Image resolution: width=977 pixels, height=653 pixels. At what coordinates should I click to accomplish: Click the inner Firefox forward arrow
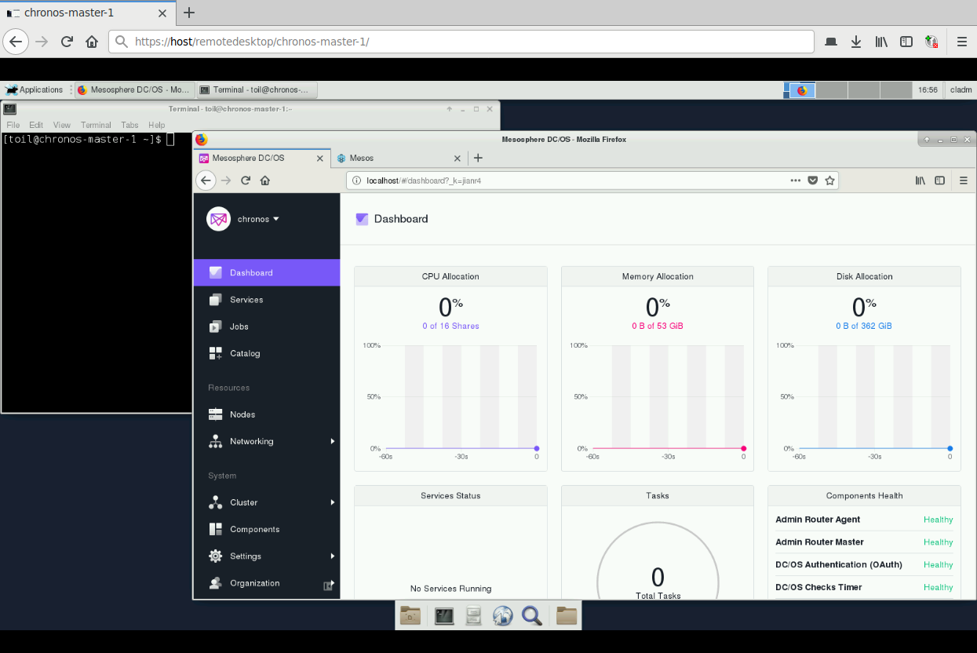click(226, 181)
